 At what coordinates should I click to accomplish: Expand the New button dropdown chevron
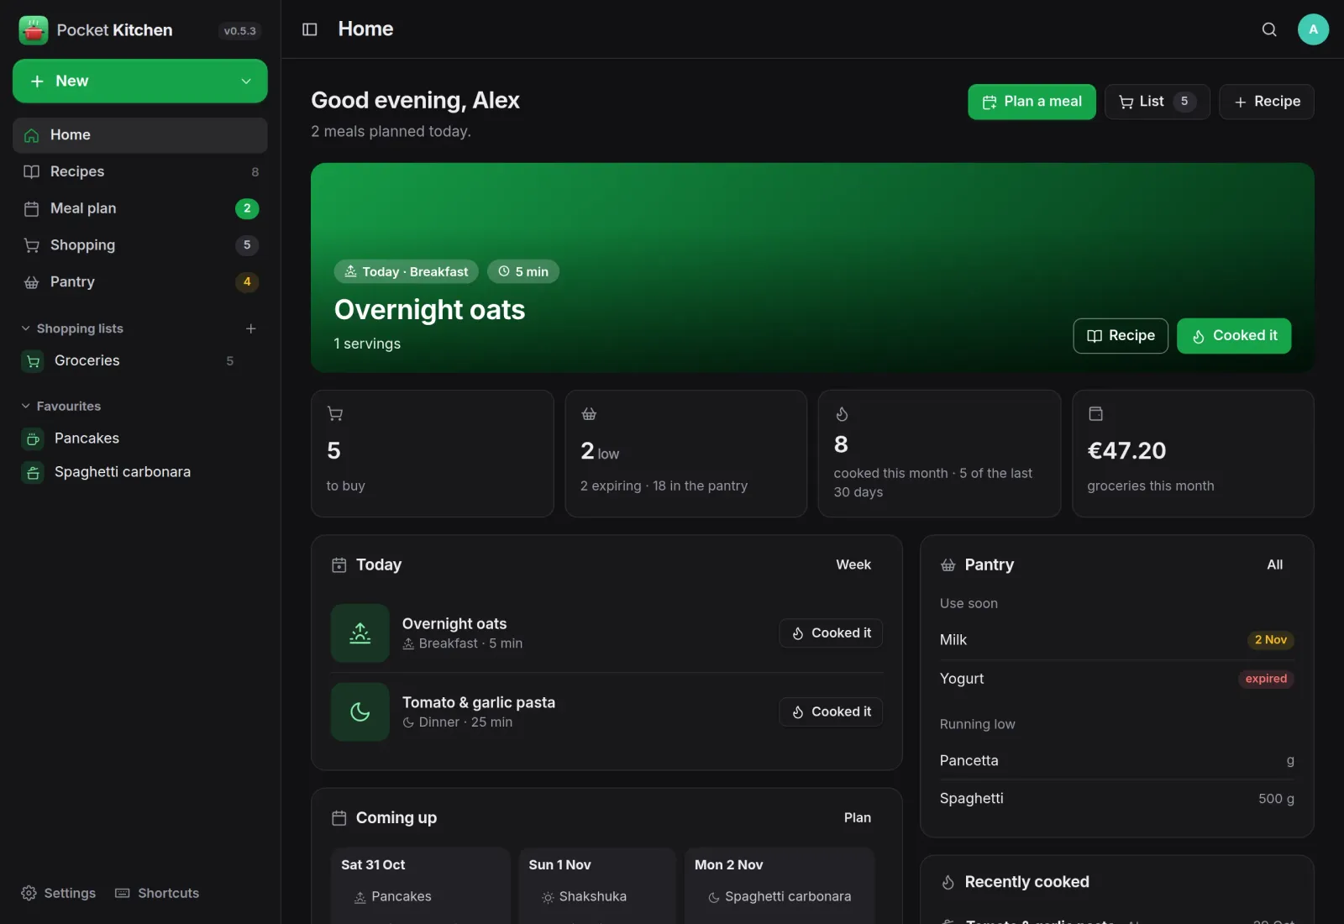pos(246,81)
